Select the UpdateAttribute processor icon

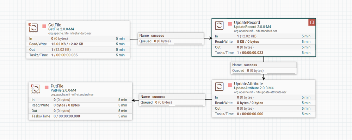click(219, 87)
